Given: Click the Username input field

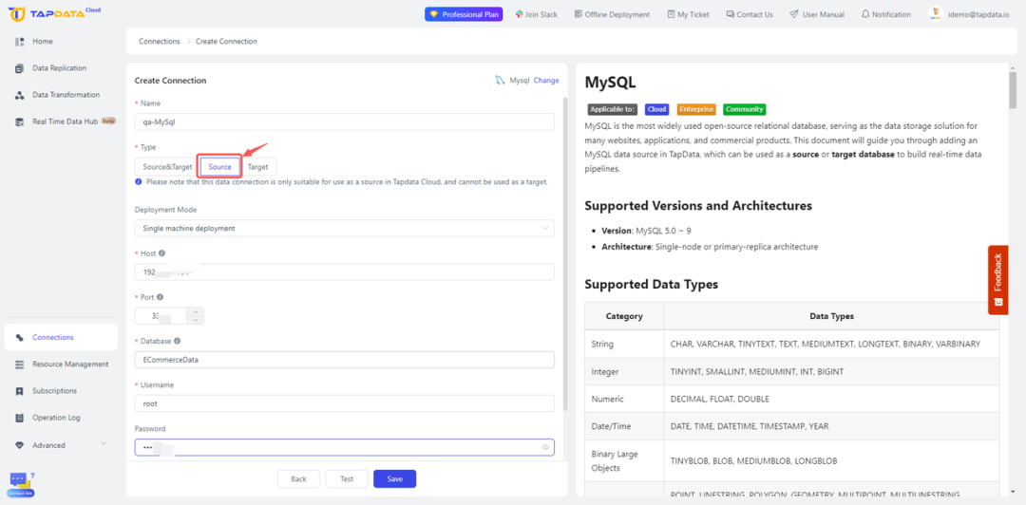Looking at the screenshot, I should click(x=344, y=403).
